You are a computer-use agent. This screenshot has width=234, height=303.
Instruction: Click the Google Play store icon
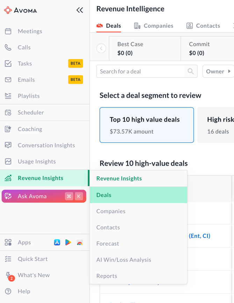(68, 242)
